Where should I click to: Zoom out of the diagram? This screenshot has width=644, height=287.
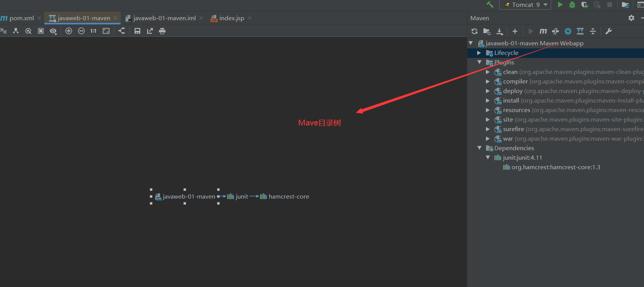point(81,31)
